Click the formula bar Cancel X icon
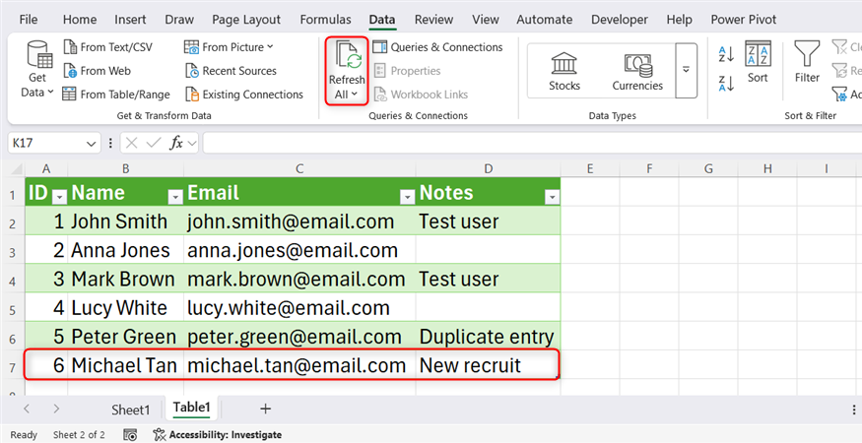 (131, 144)
